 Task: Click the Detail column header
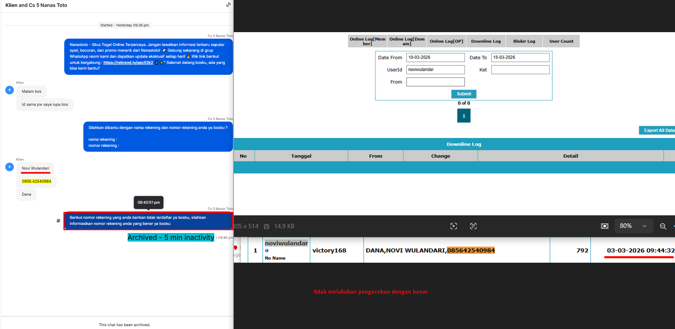pos(570,156)
